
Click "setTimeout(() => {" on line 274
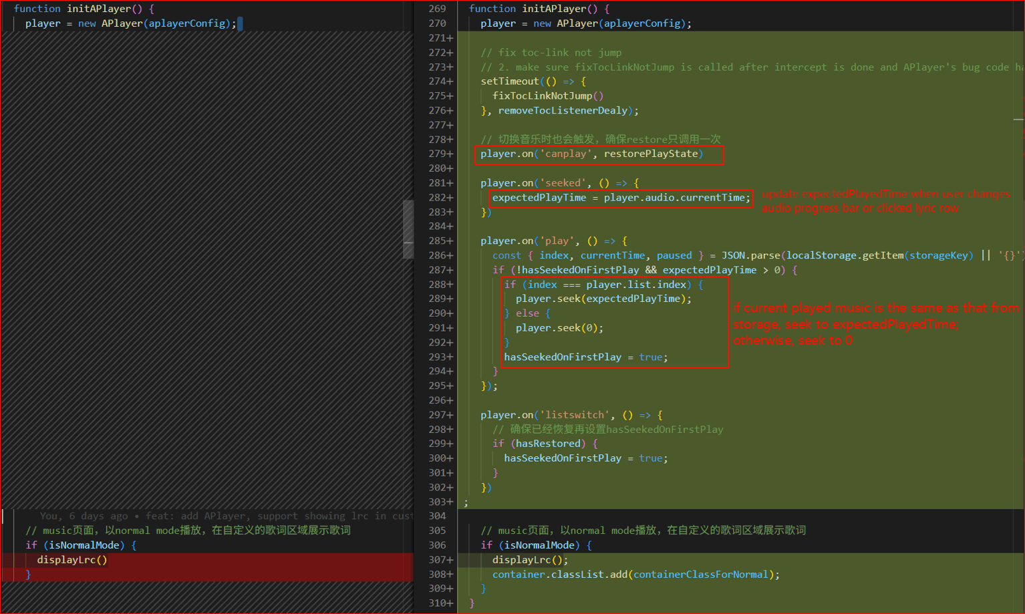[533, 82]
